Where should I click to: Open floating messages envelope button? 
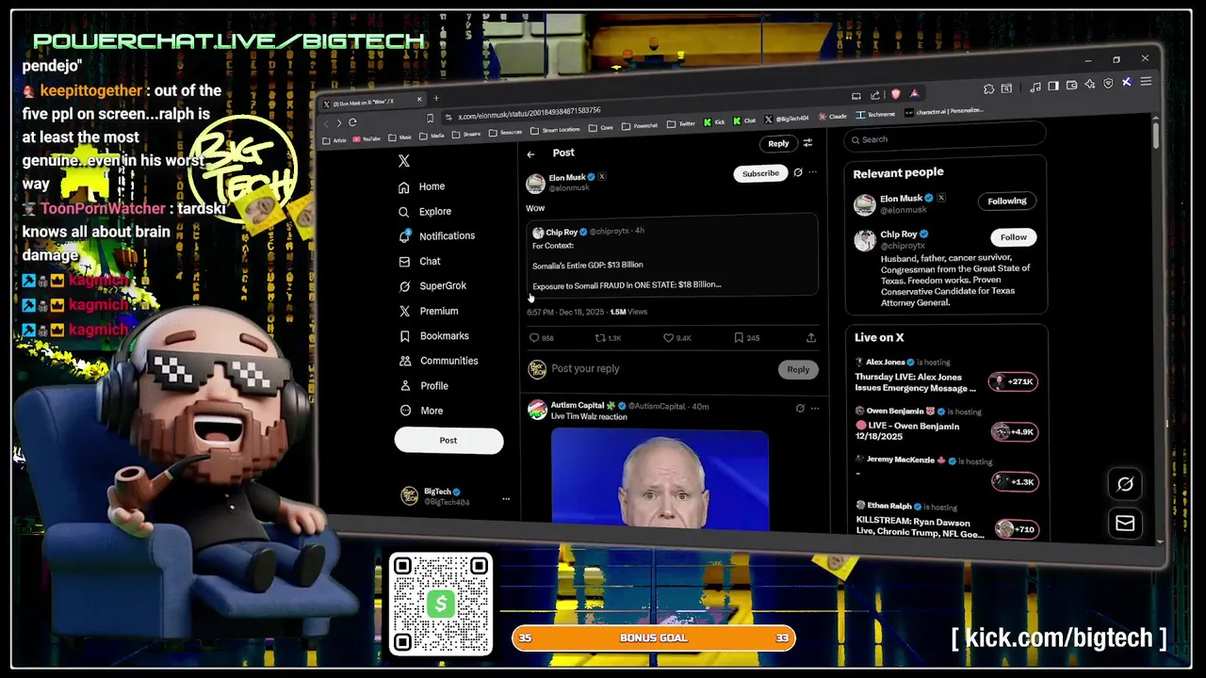(1125, 524)
